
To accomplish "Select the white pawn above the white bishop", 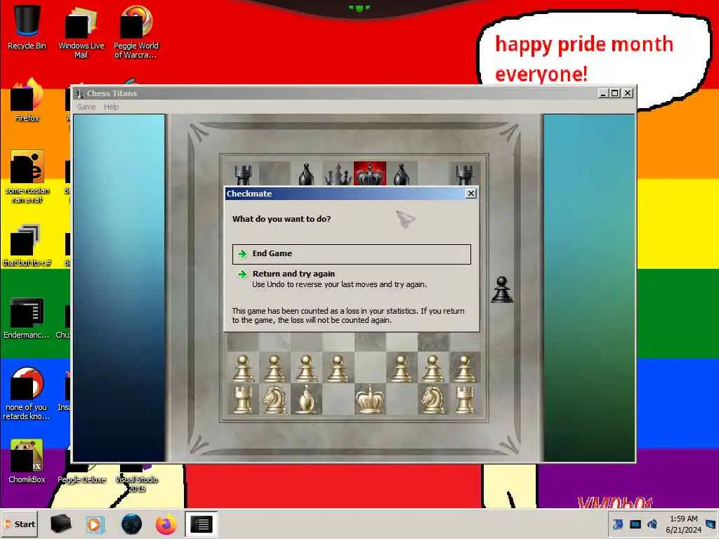I will pos(306,368).
